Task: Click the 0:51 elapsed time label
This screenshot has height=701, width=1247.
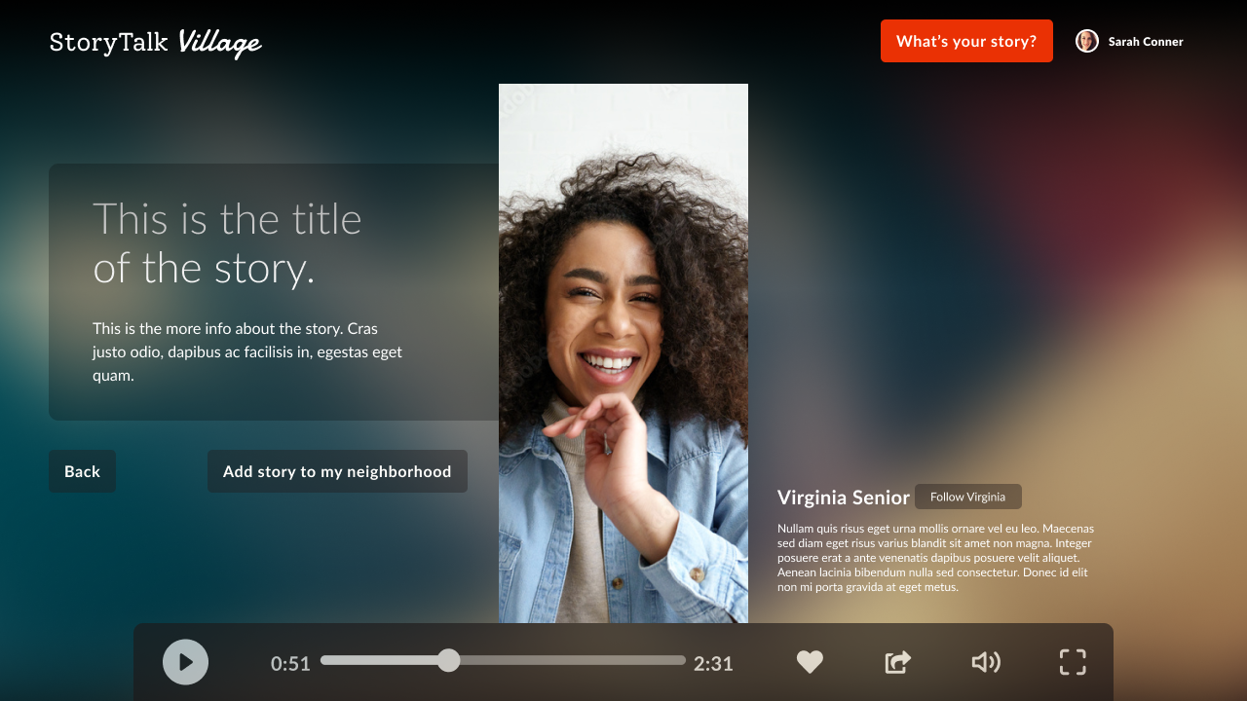Action: click(x=290, y=664)
